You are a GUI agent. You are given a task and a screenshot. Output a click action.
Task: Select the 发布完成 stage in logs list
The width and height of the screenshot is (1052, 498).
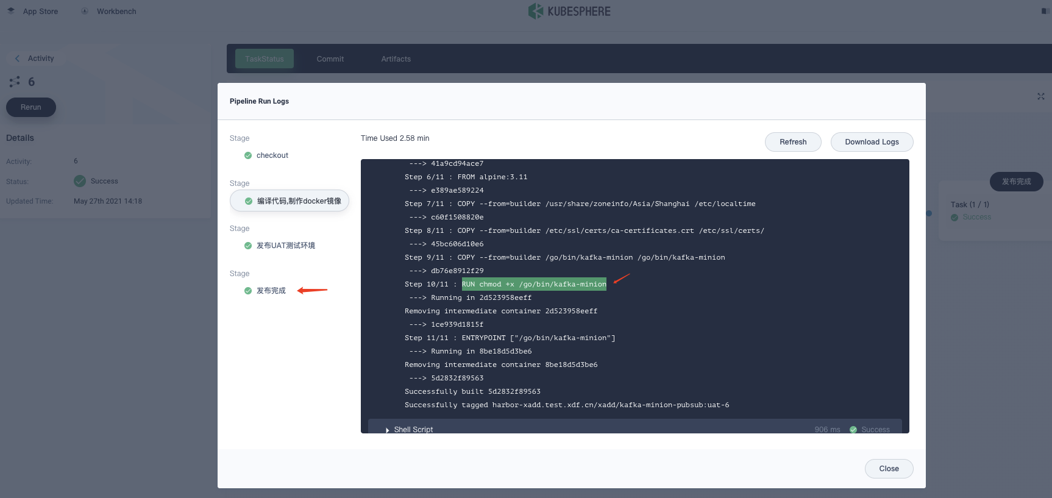click(271, 291)
